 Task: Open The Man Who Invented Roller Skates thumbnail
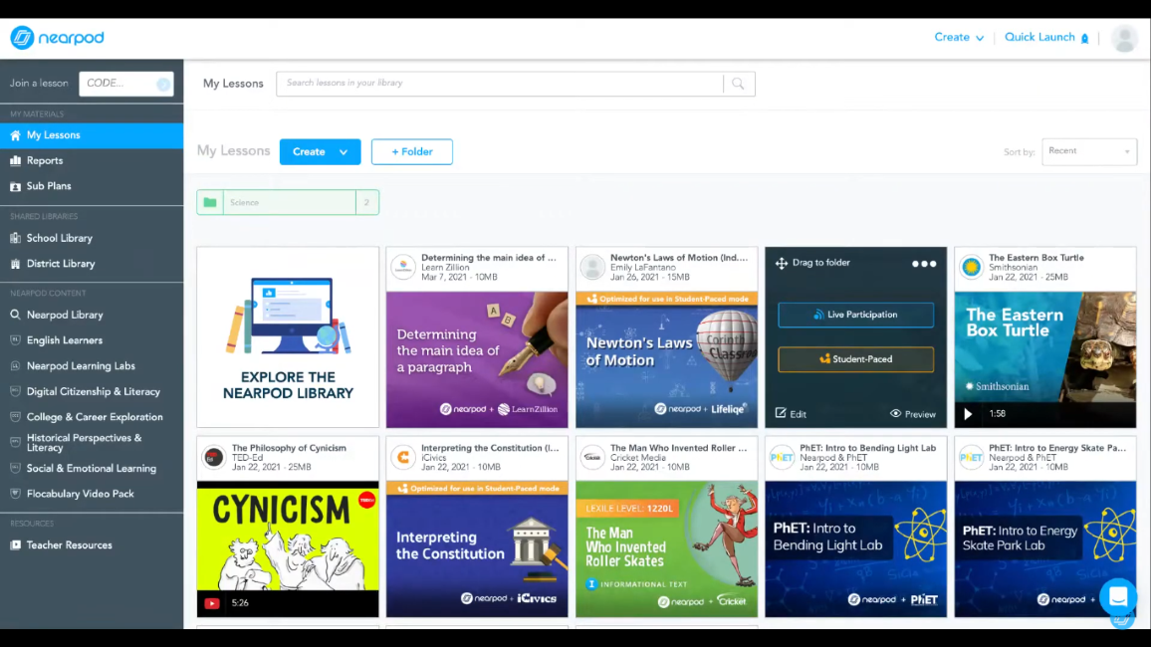pyautogui.click(x=666, y=548)
